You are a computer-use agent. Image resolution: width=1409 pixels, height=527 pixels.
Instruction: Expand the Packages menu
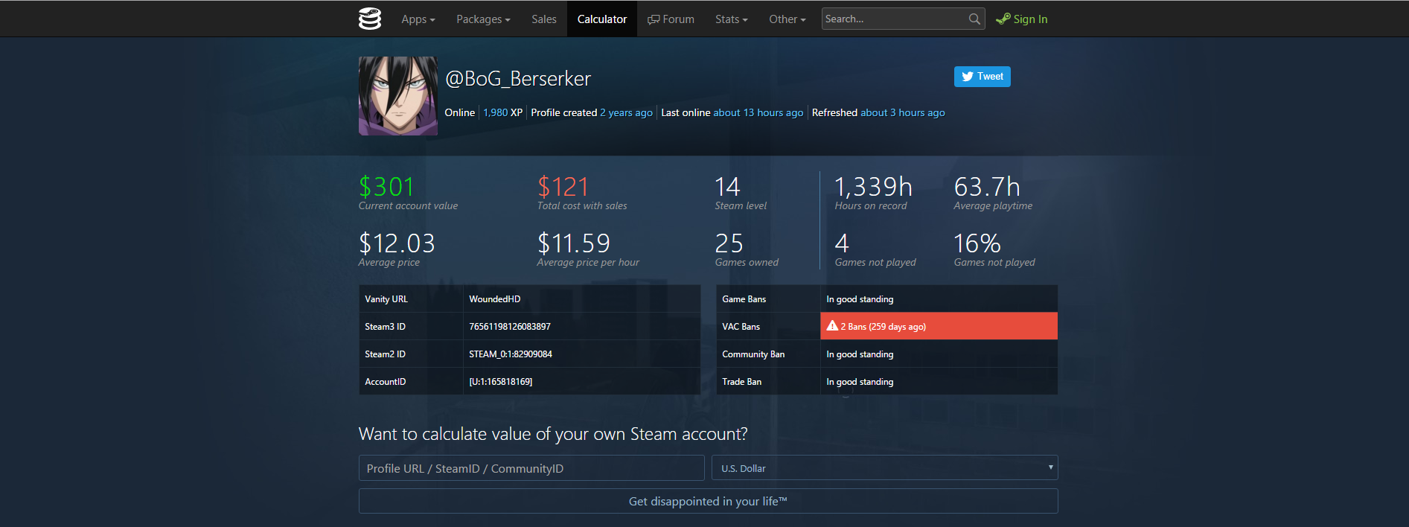(483, 19)
